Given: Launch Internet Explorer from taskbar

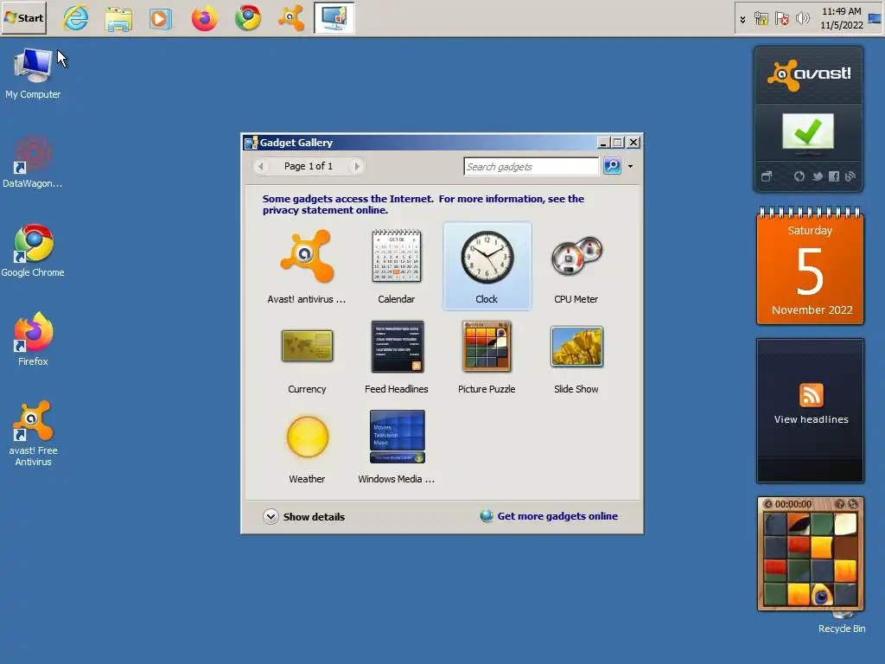Looking at the screenshot, I should click(76, 18).
